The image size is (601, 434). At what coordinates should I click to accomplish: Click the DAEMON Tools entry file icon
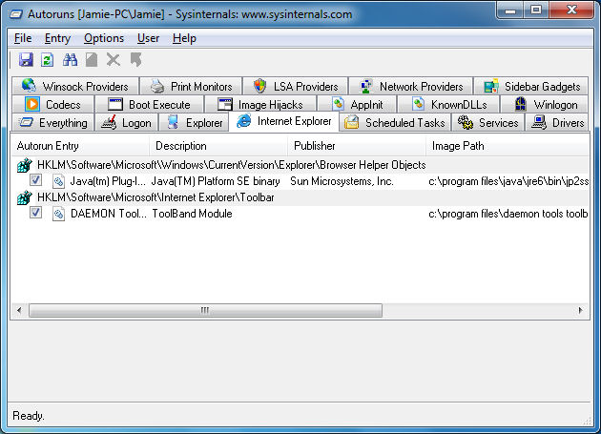click(58, 214)
